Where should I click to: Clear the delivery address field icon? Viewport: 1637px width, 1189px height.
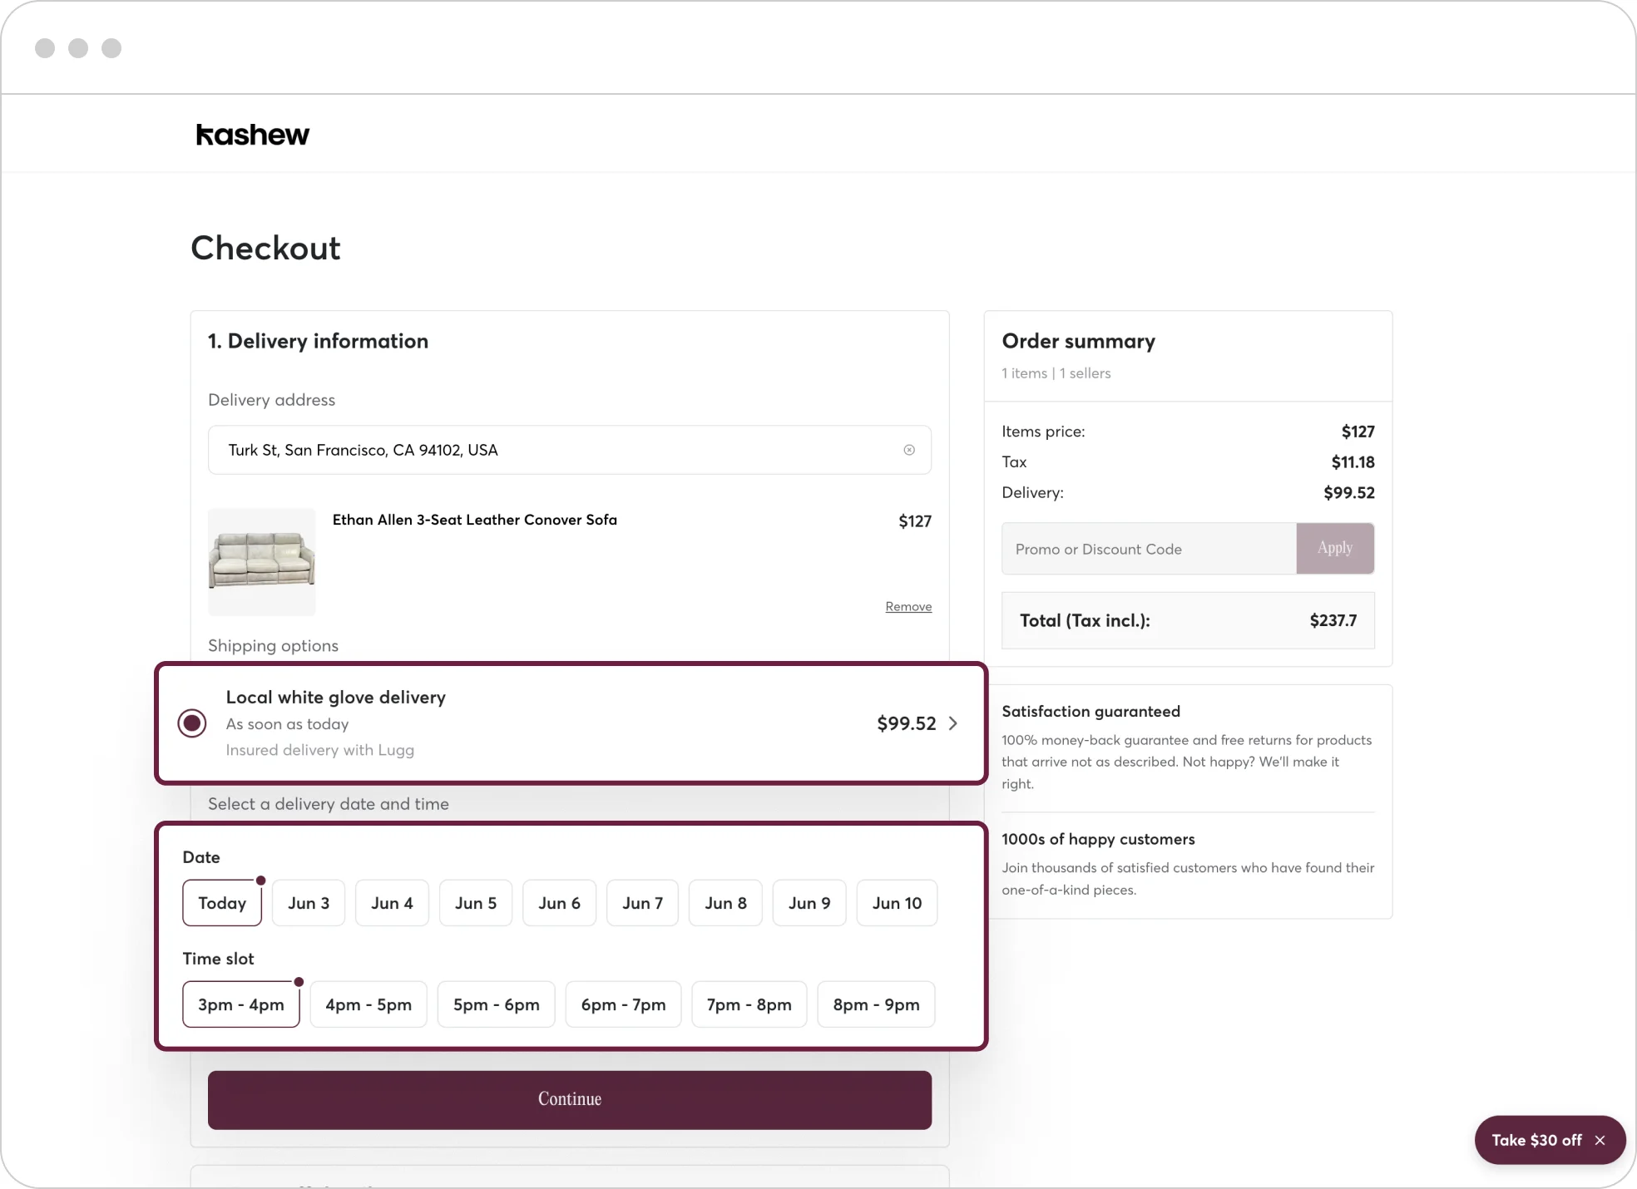(909, 450)
